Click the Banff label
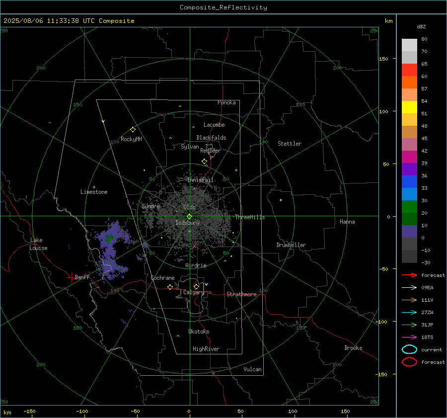The height and width of the screenshot is (418, 447). pyautogui.click(x=82, y=277)
